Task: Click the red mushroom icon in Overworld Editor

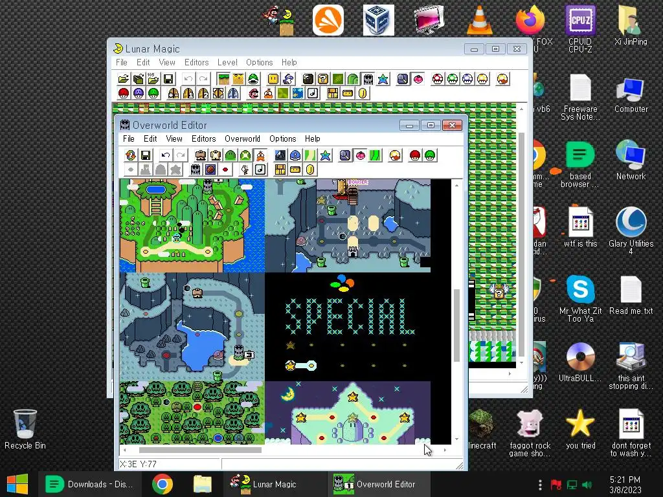Action: point(415,155)
